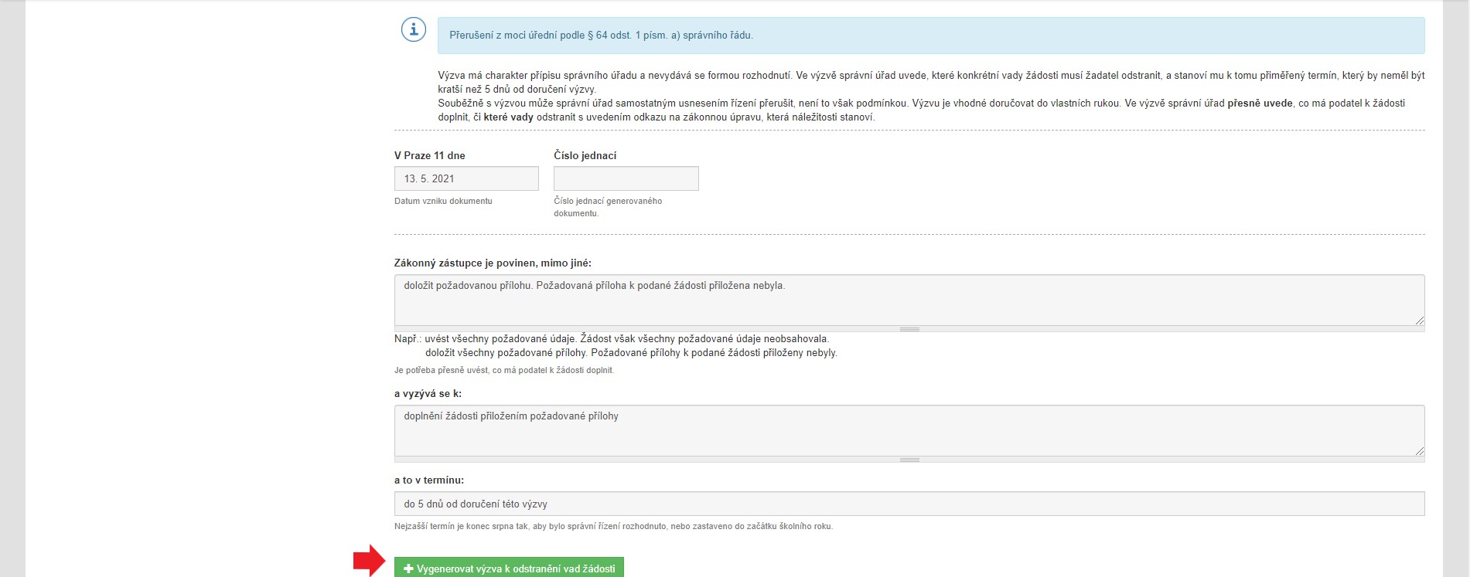
Task: Grab the resize grip bar under the second textarea
Action: 909,460
